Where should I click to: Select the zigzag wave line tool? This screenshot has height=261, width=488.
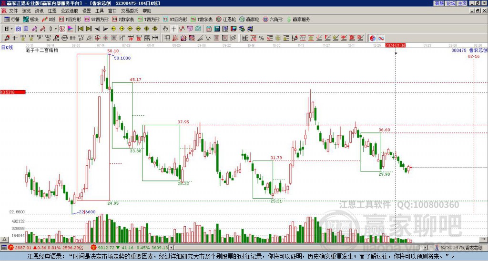[x=208, y=38]
